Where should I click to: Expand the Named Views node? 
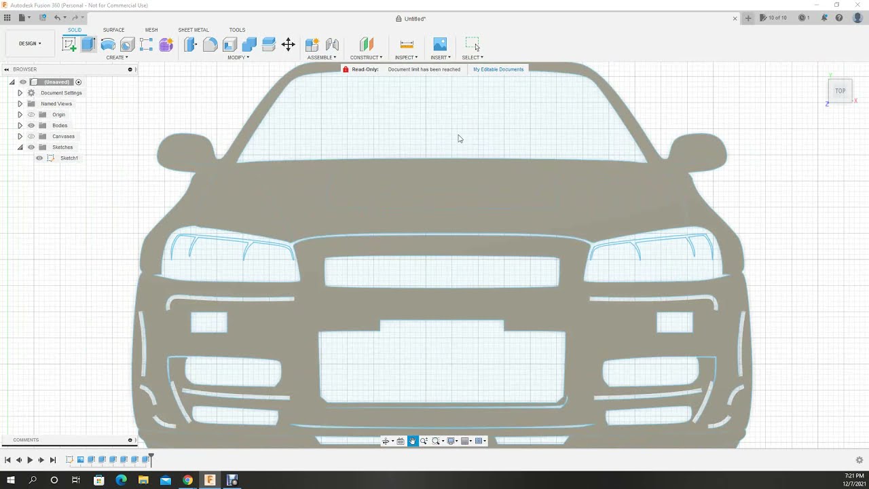tap(20, 104)
